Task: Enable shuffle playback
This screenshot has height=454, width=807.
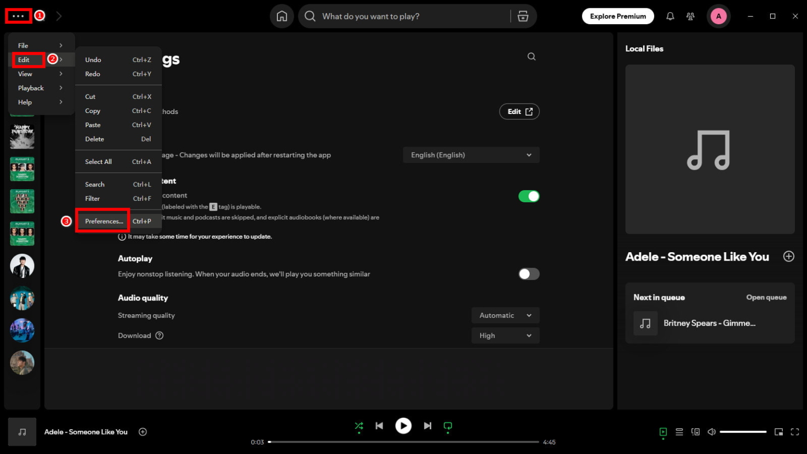Action: (359, 426)
